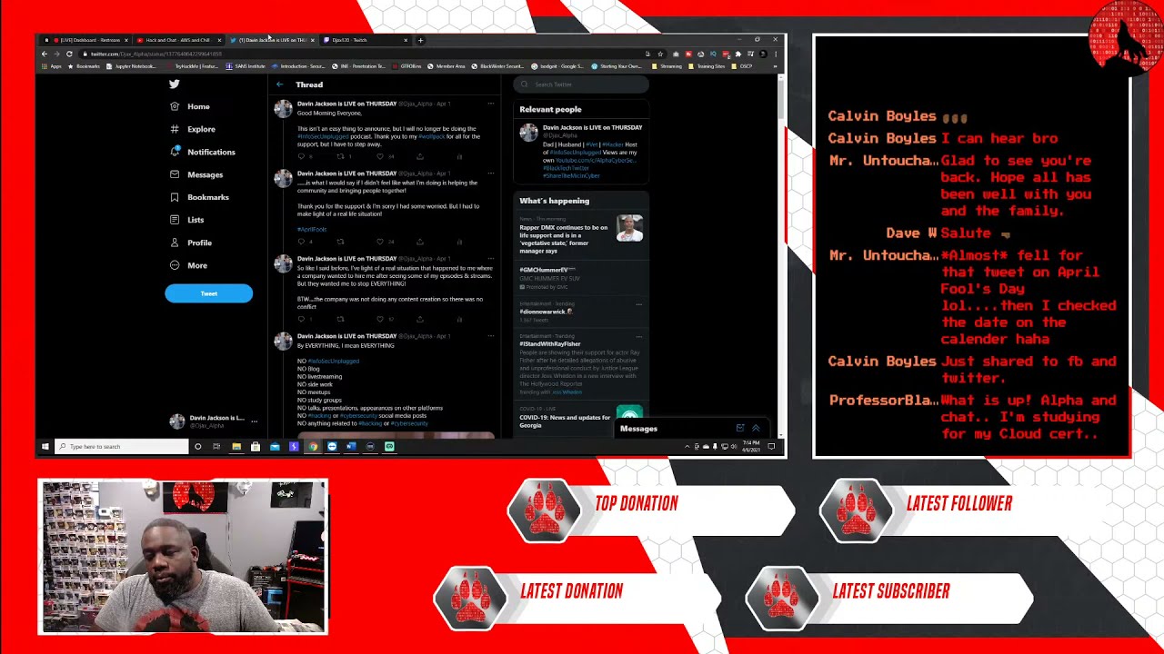Click the Chrome address bar URL
Viewport: 1164px width, 654px height.
tap(156, 54)
